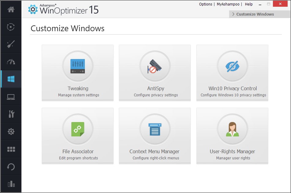Viewport: 291px width, 193px height.
Task: Click the one-click optimizer circle sidebar icon
Action: click(11, 27)
